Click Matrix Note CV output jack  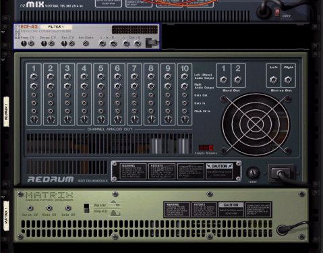tap(49, 208)
